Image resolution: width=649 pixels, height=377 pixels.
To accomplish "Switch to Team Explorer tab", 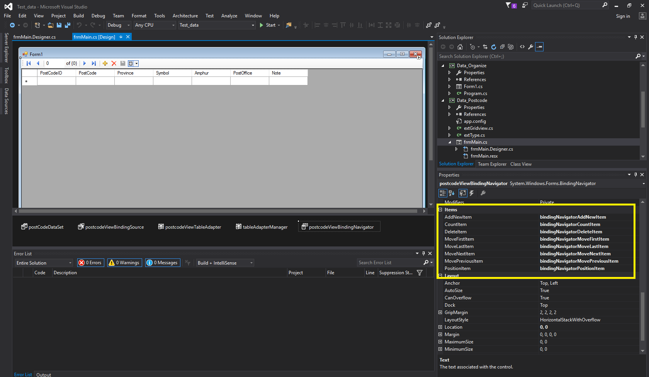I will (x=492, y=164).
